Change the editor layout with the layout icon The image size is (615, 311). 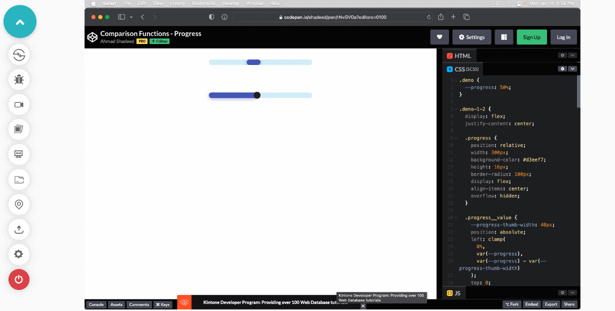click(503, 36)
